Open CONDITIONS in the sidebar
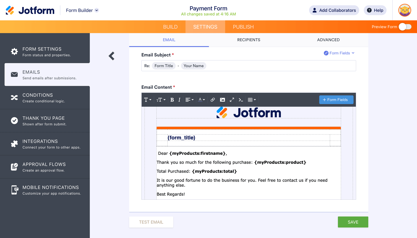 pos(45,98)
